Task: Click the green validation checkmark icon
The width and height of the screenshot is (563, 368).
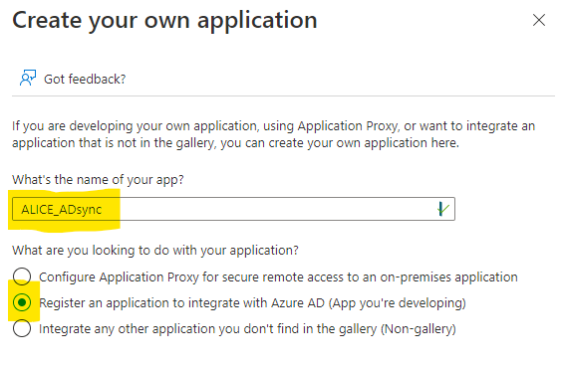Action: coord(443,209)
